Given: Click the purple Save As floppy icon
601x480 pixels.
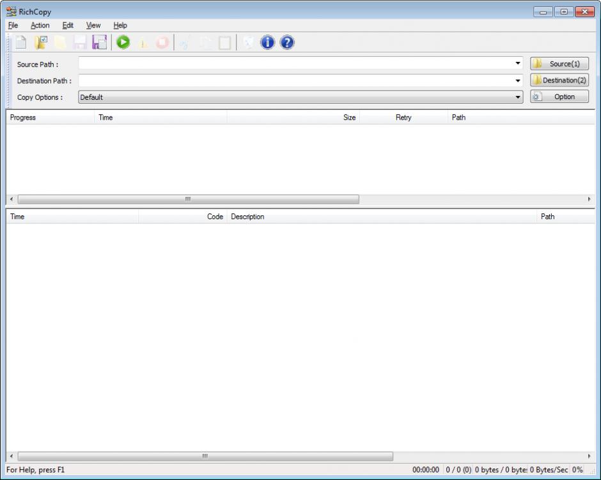Looking at the screenshot, I should point(99,42).
